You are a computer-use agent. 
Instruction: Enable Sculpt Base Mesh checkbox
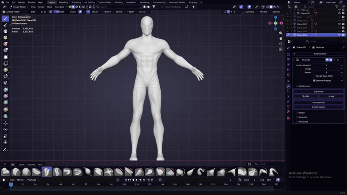pyautogui.click(x=314, y=76)
